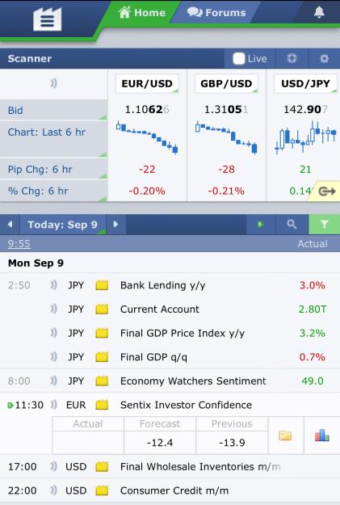The image size is (340, 505).
Task: Jump to upcoming events with green play arrow
Action: pyautogui.click(x=261, y=225)
